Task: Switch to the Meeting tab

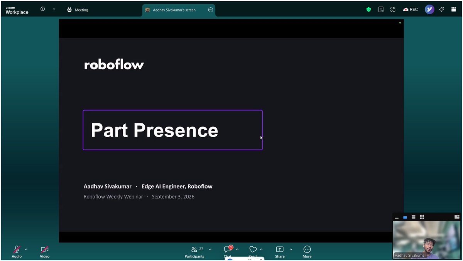Action: 78,10
